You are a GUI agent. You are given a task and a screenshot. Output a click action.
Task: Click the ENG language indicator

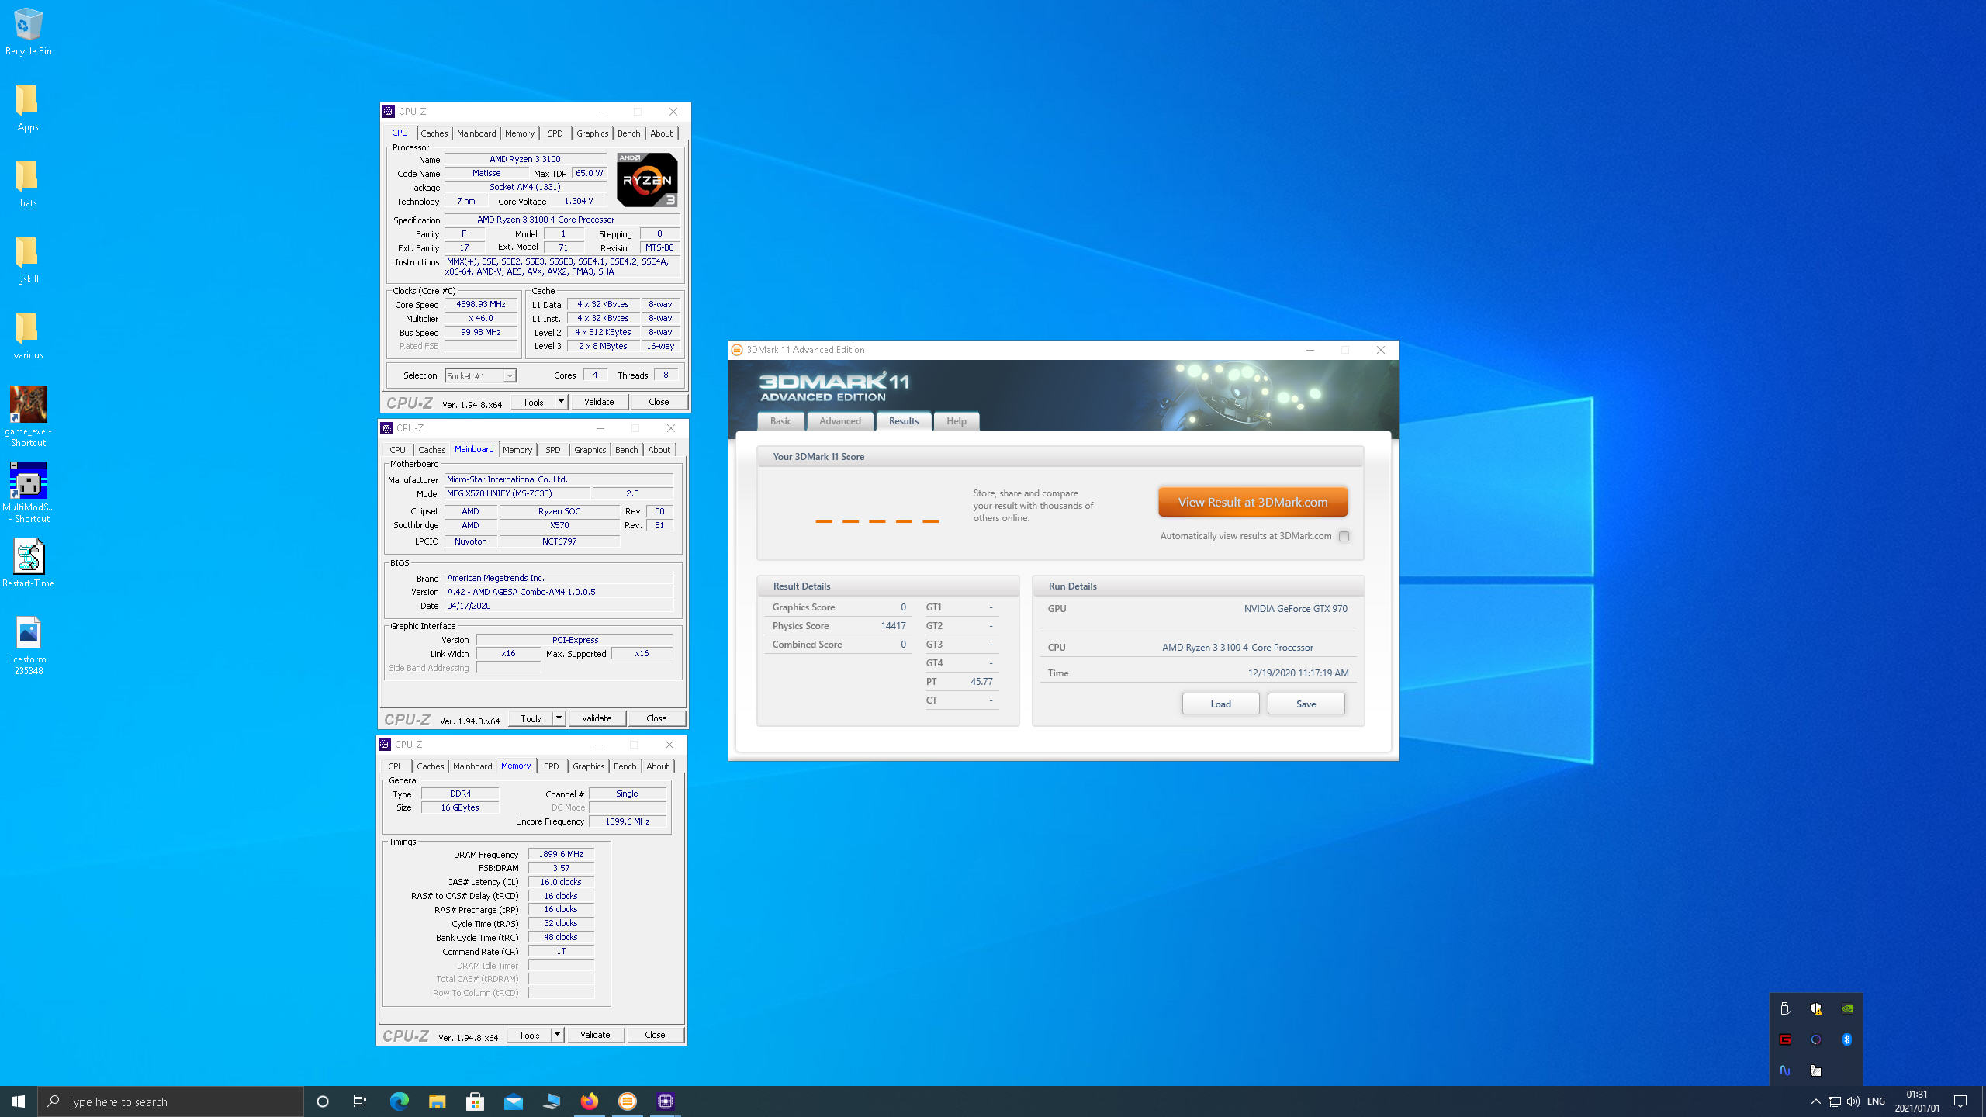coord(1876,1101)
